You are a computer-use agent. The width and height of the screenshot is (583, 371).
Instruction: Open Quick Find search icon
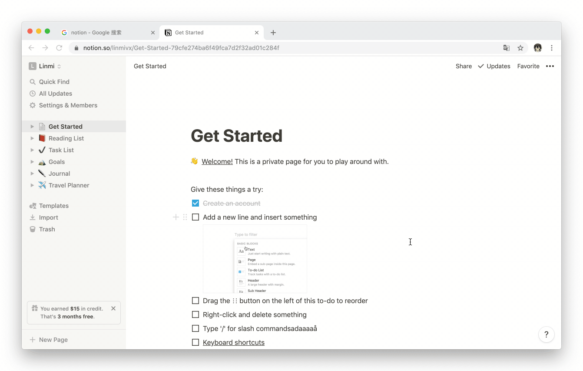(x=33, y=82)
